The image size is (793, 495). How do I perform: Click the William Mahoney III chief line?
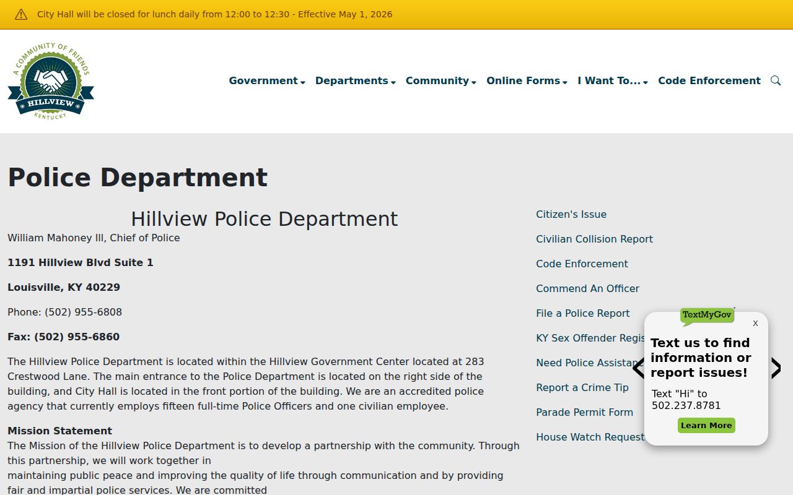point(94,238)
